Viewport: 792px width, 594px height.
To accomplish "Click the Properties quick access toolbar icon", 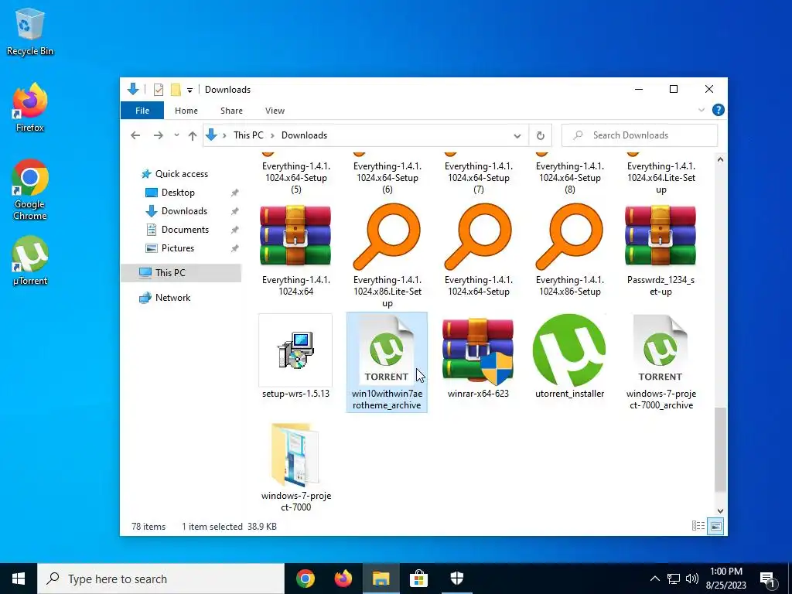I will pos(159,90).
